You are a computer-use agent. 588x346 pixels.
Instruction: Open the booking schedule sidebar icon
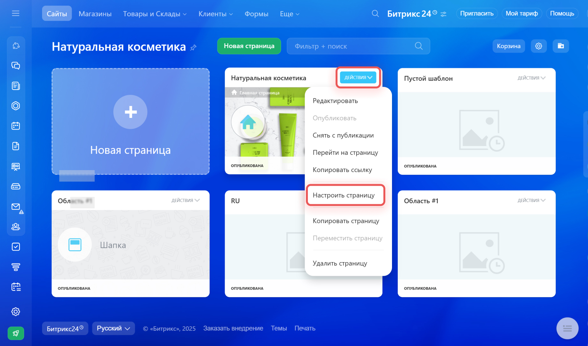click(x=16, y=287)
